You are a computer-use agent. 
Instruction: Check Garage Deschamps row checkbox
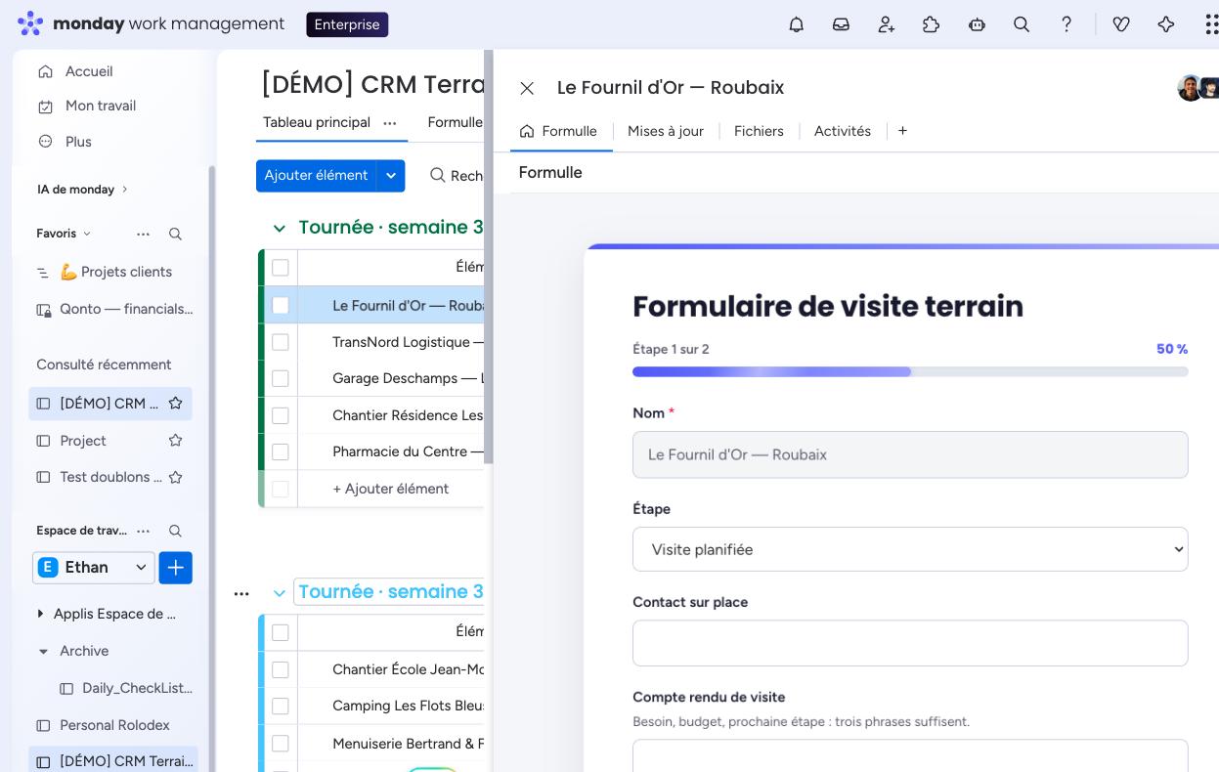(x=281, y=378)
